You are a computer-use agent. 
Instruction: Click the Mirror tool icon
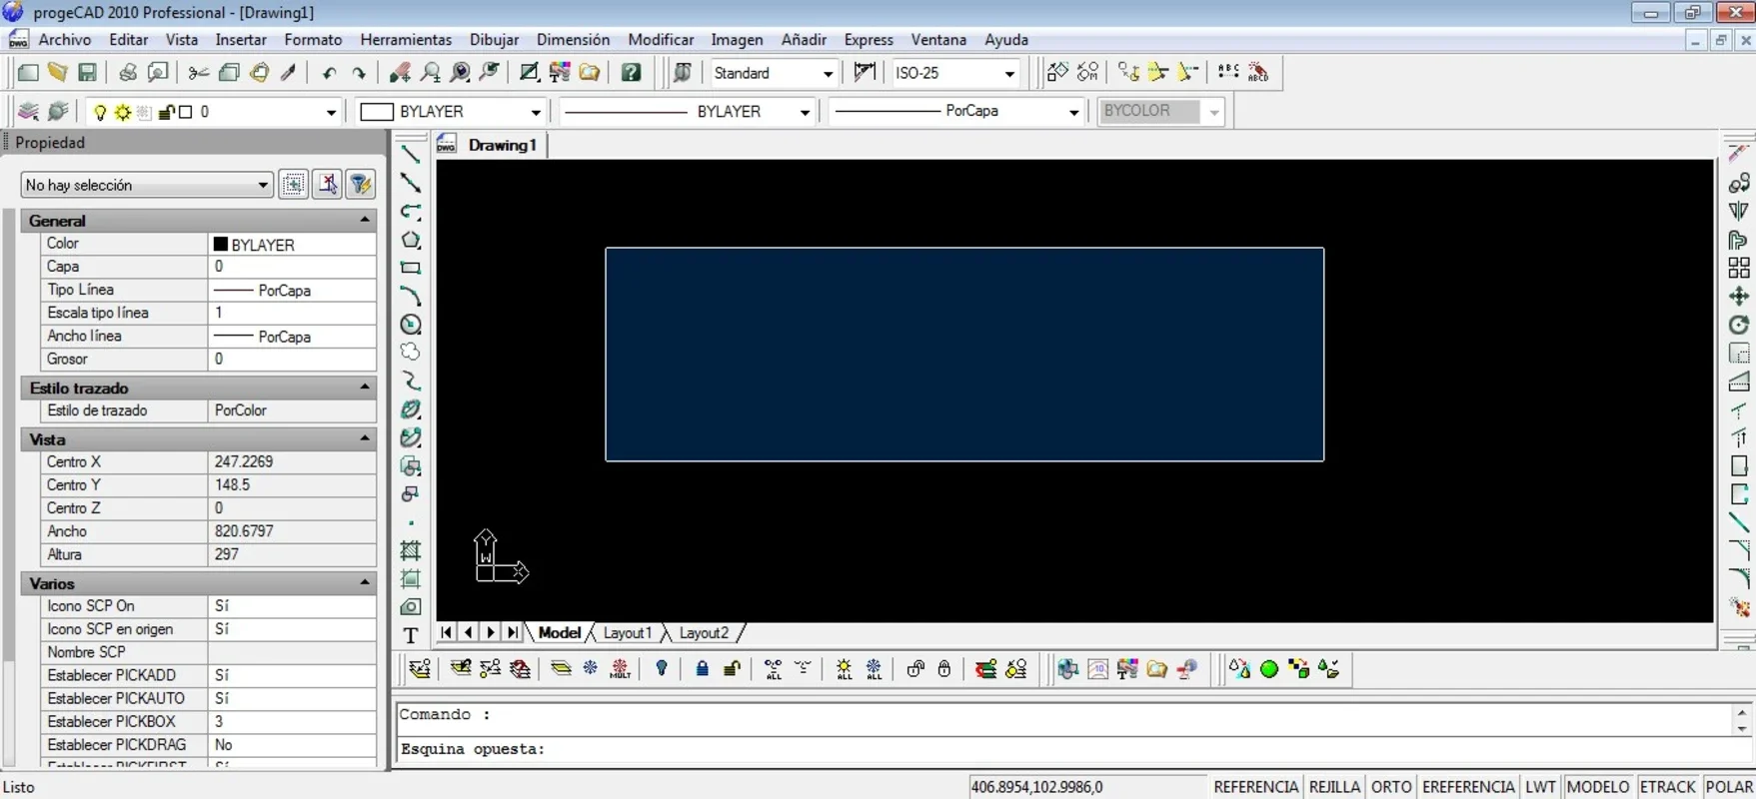1739,211
